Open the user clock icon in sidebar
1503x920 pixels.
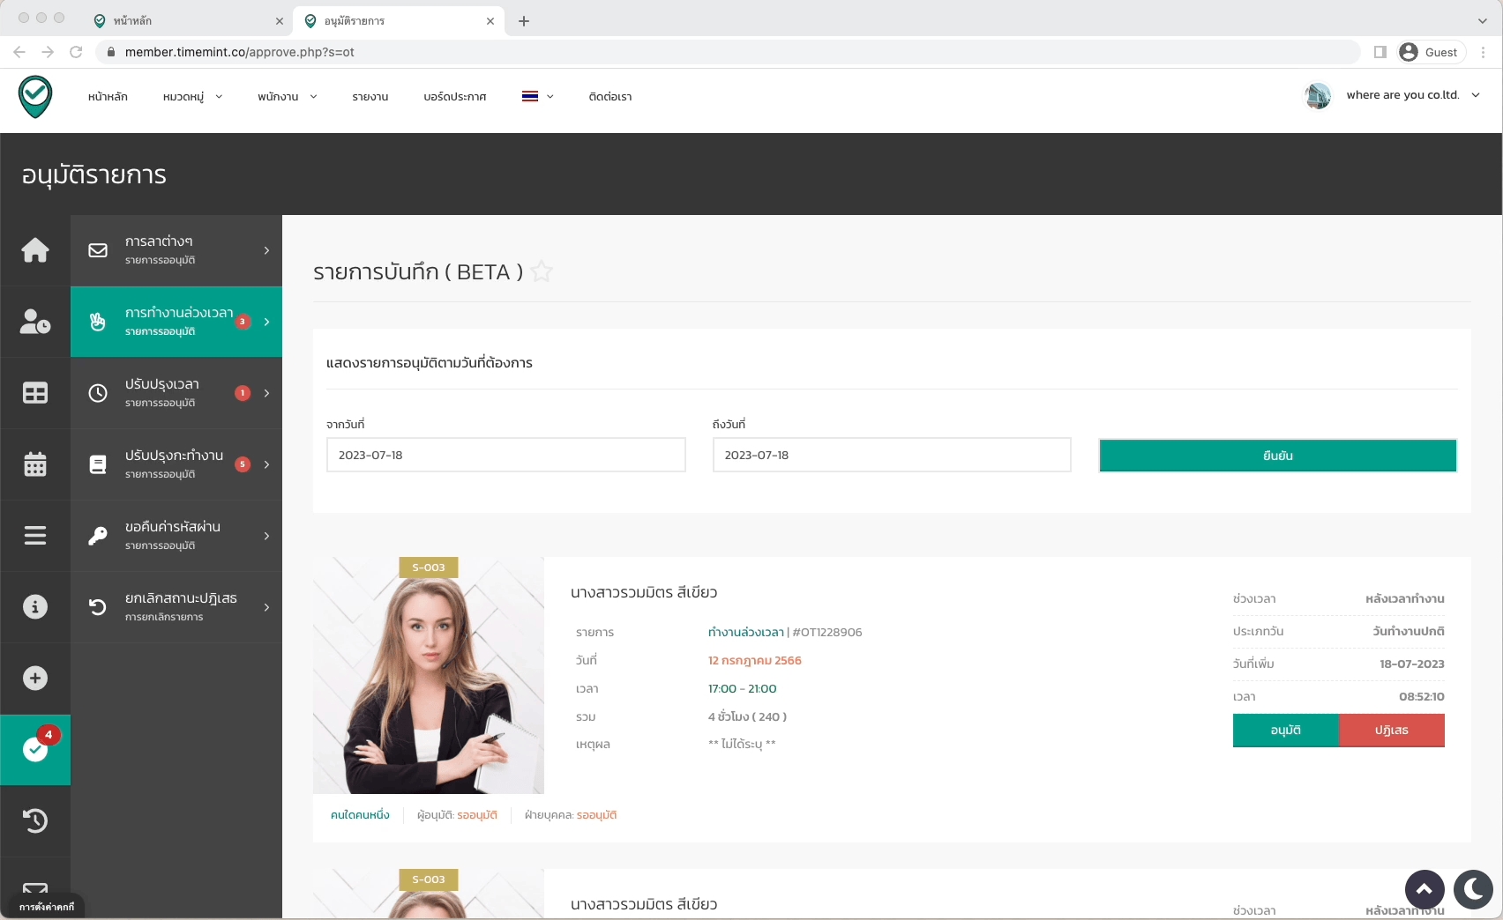click(x=35, y=322)
